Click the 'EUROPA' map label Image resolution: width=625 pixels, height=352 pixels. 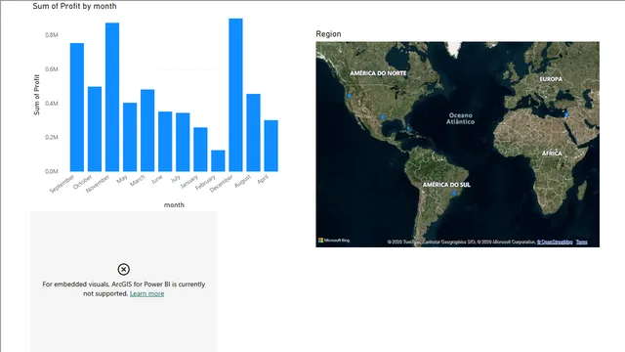click(551, 79)
